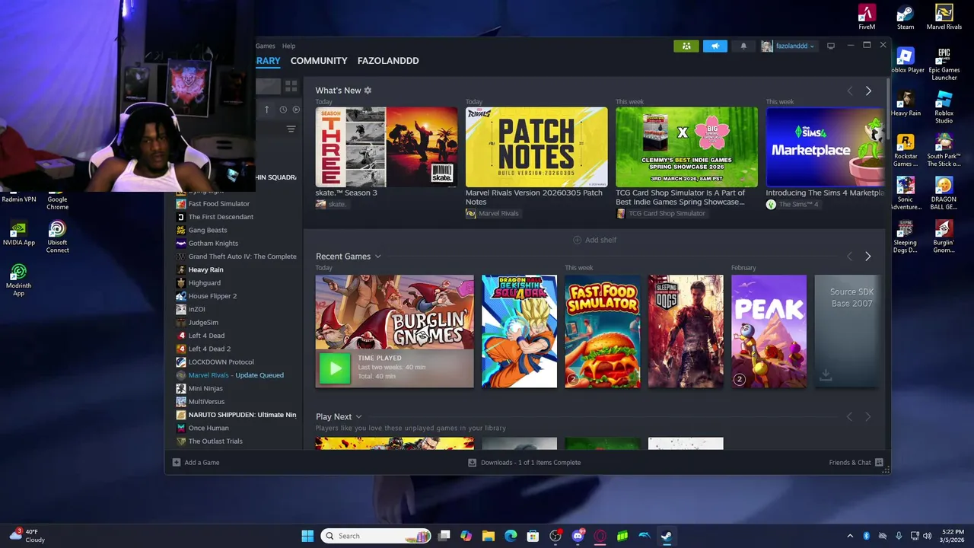Select Marvel Rivals - Update Queued entry

tap(236, 375)
